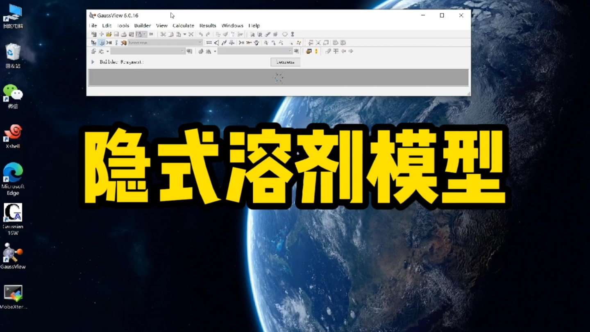Click the Redo arrow icon
The image size is (590, 332).
click(208, 34)
